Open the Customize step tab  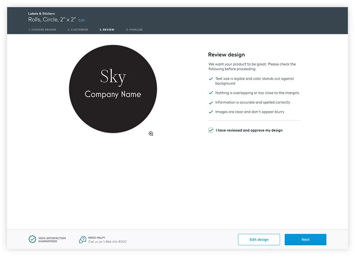(78, 30)
